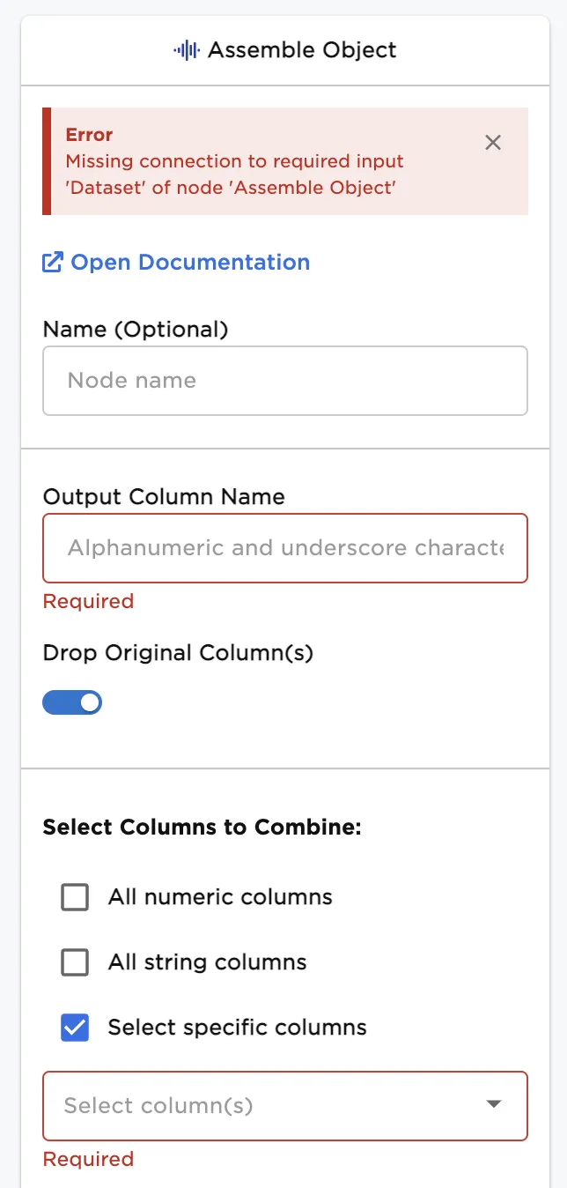Click the chevron on the Select column(s) field
567x1188 pixels.
[x=494, y=1105]
